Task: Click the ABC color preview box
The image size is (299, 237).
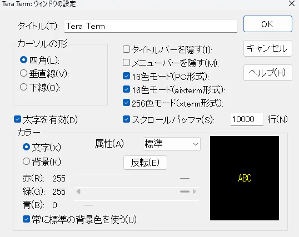Action: tap(245, 178)
